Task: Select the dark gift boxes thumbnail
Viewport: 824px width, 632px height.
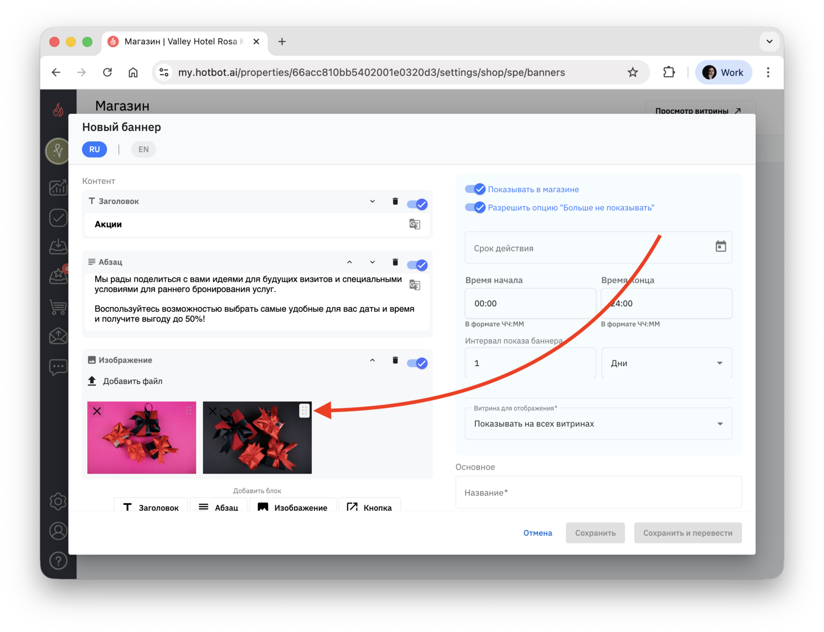Action: 257,438
